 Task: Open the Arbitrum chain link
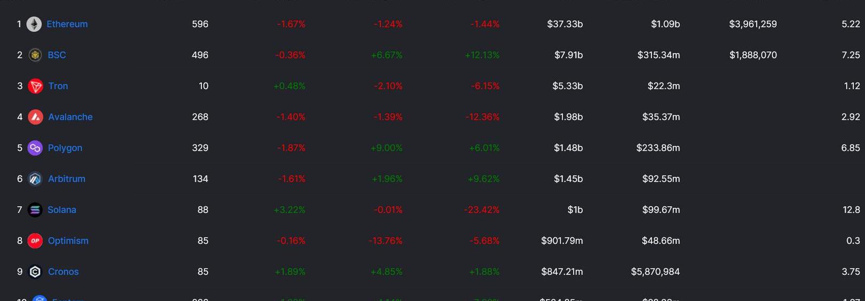[x=67, y=178]
